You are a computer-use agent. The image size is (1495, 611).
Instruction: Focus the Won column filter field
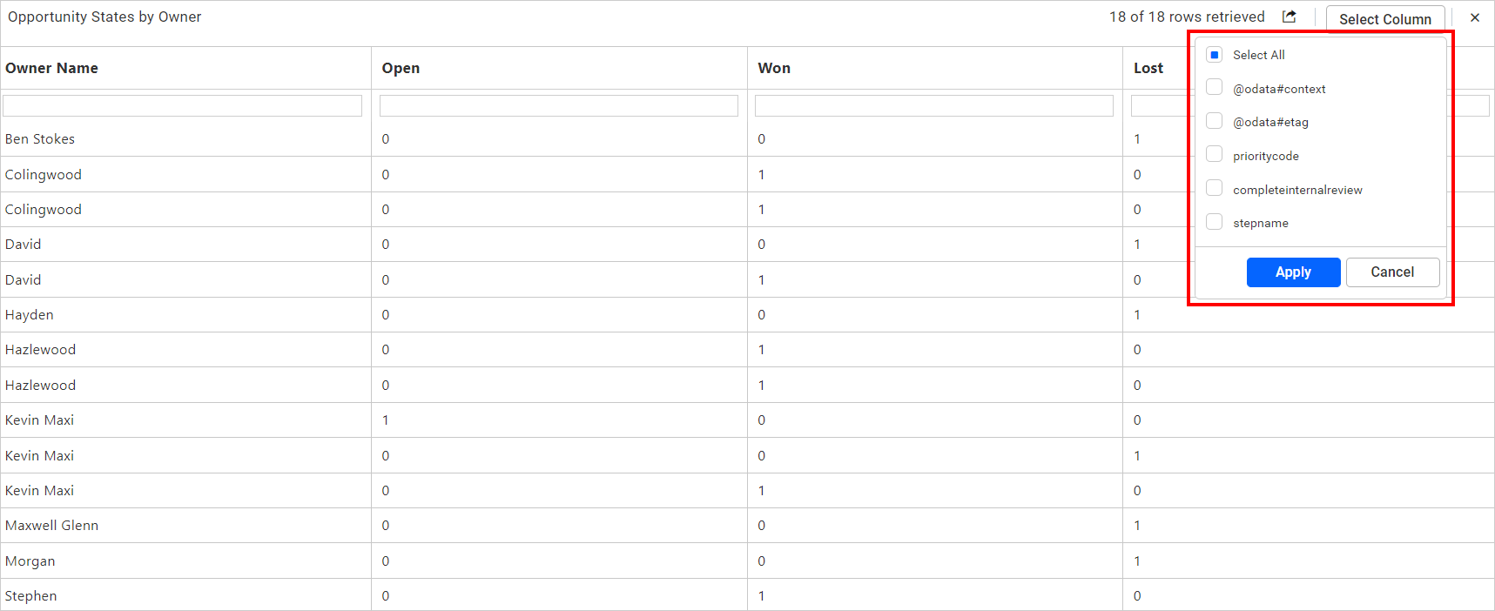coord(933,105)
